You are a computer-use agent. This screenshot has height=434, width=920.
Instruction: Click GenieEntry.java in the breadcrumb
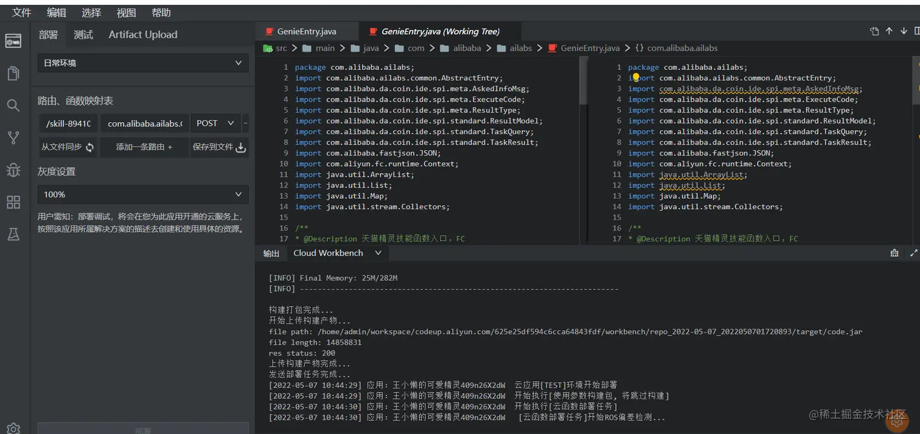point(590,48)
